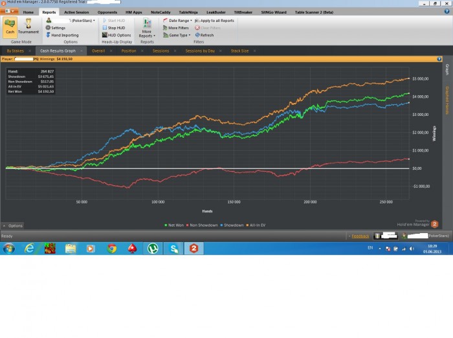Switch to Overall report tab
The height and width of the screenshot is (338, 453).
(x=98, y=51)
